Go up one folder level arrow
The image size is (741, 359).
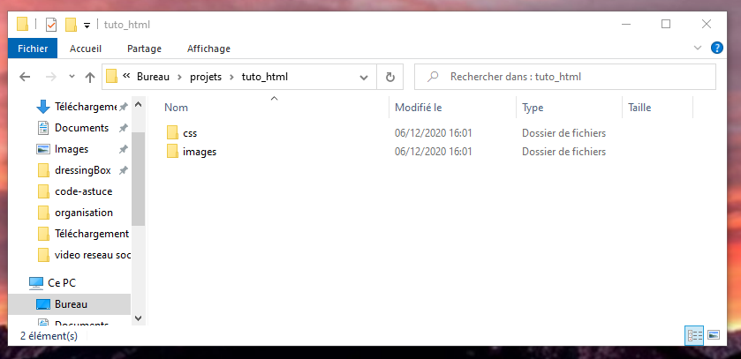coord(90,78)
